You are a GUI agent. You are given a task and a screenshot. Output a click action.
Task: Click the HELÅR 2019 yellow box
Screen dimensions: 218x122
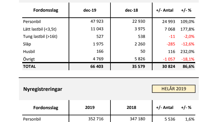click(x=174, y=89)
